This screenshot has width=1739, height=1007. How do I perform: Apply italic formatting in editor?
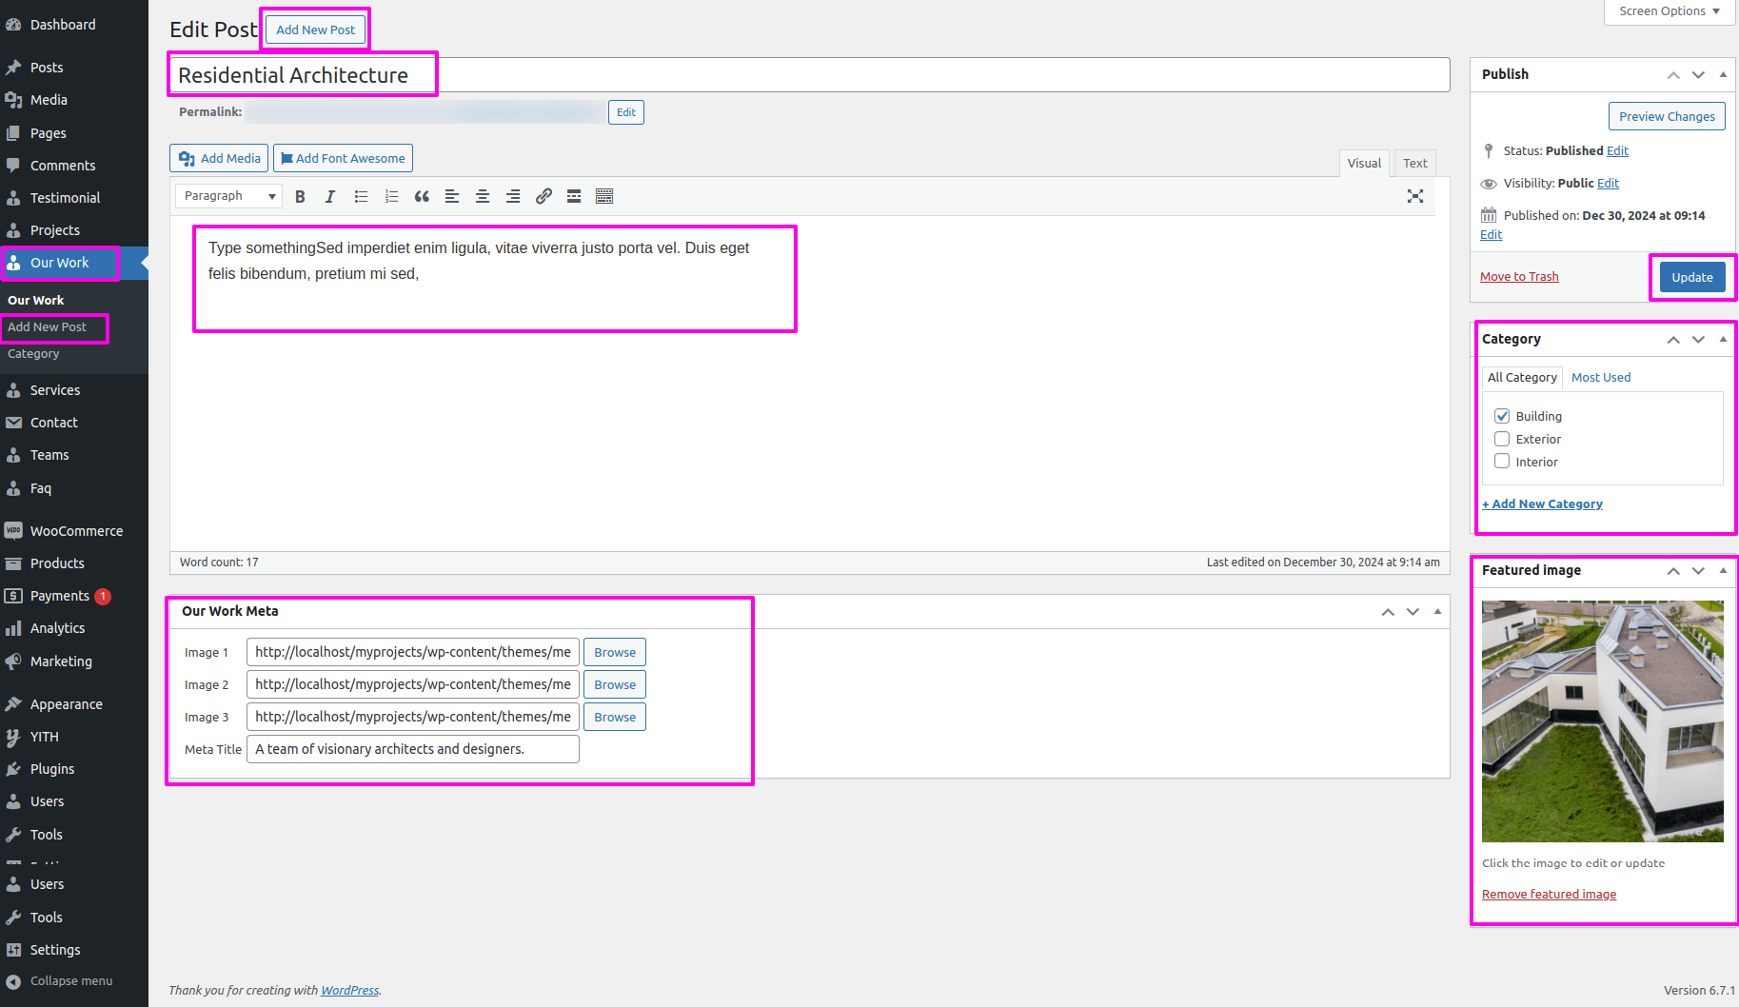coord(330,196)
